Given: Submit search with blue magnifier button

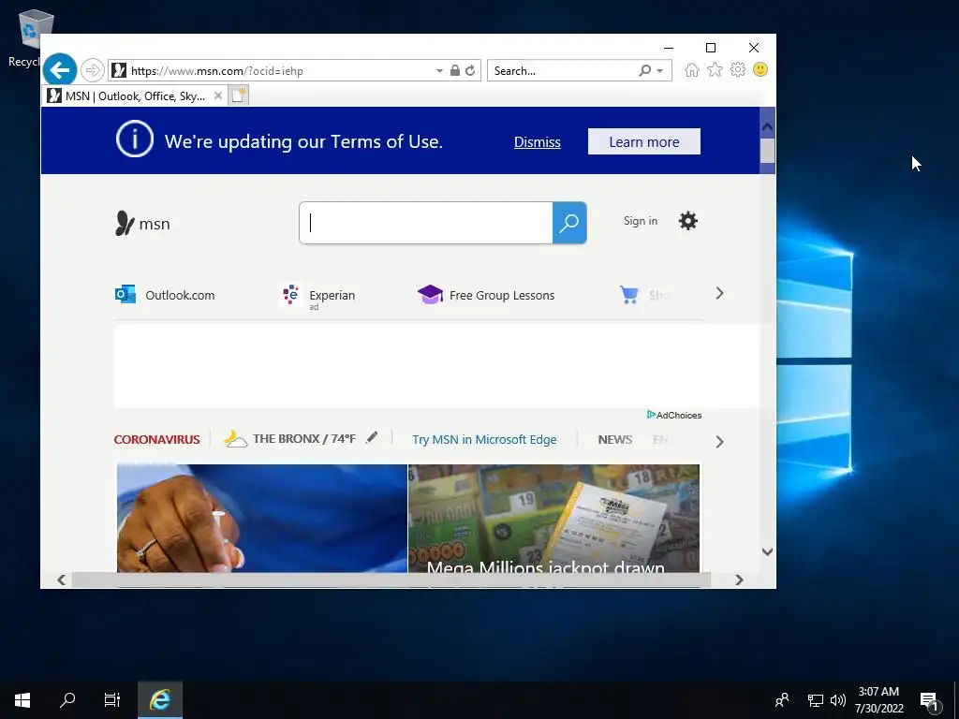Looking at the screenshot, I should [x=569, y=223].
